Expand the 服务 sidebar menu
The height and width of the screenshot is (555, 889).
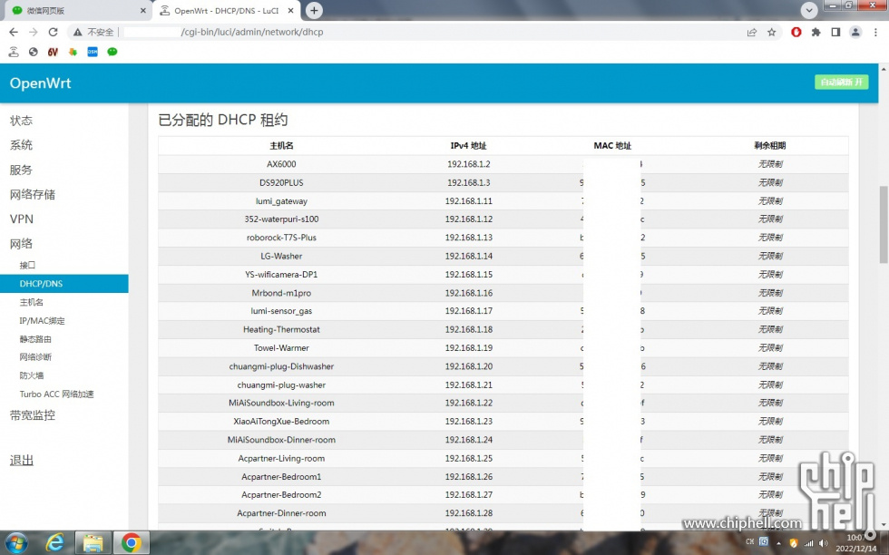click(x=21, y=170)
